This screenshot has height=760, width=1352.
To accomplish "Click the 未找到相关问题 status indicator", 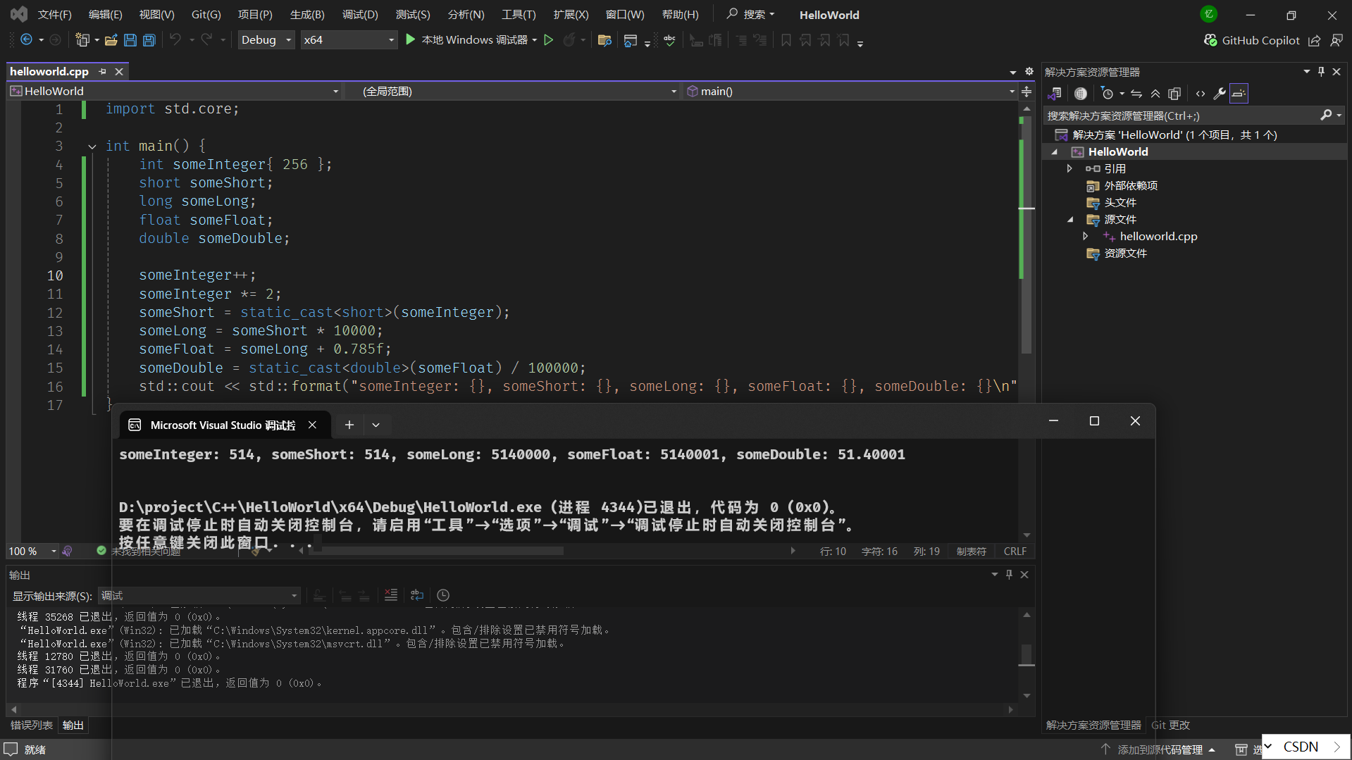I will (x=139, y=551).
